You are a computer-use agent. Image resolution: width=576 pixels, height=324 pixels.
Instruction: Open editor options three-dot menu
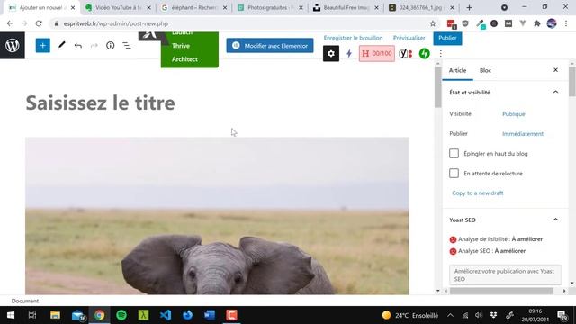[x=440, y=54]
